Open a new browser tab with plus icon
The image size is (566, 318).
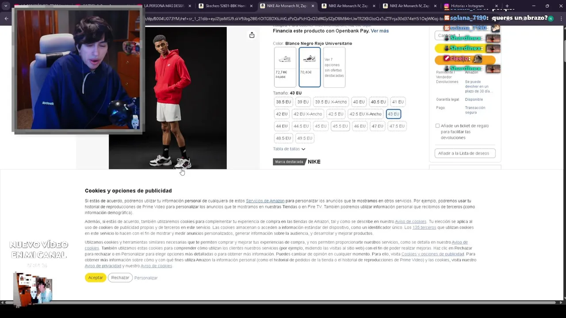[x=507, y=6]
